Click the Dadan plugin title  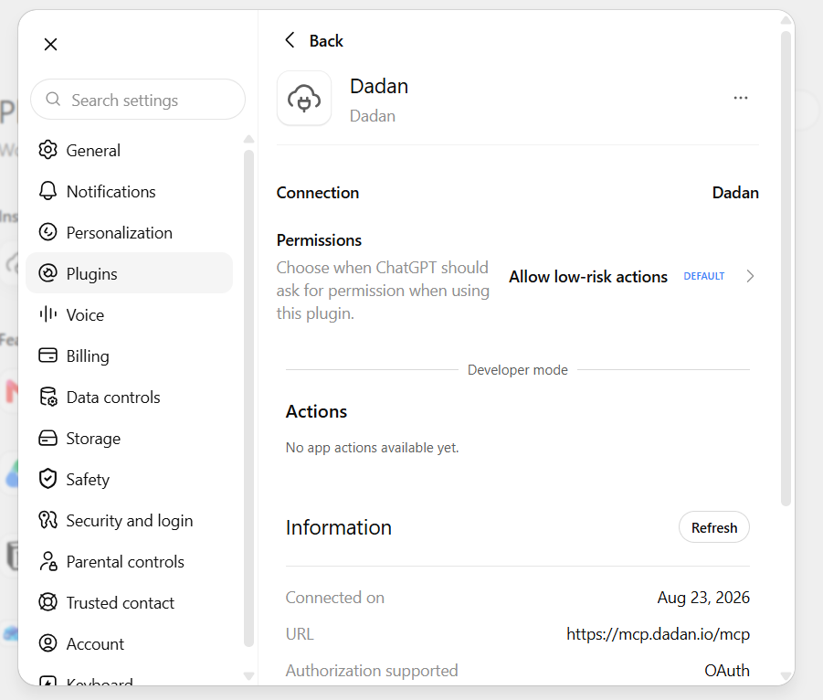tap(379, 86)
